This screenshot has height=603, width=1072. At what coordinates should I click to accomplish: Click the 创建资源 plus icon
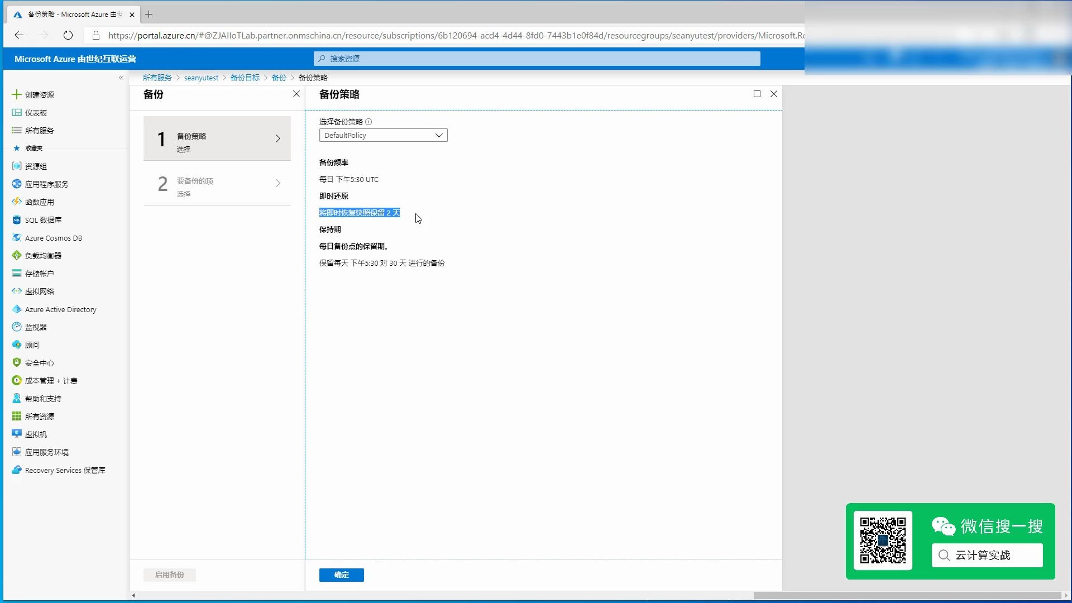click(17, 94)
